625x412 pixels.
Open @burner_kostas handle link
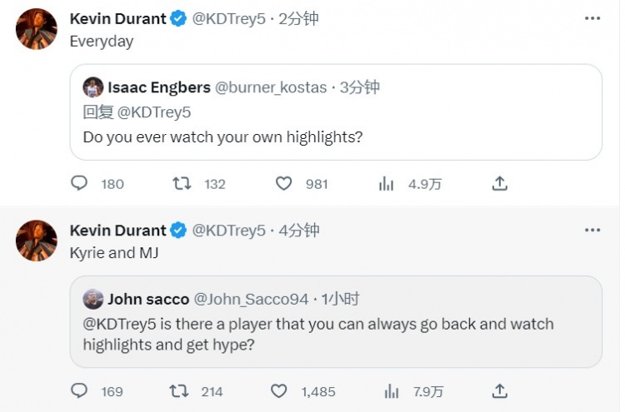(x=271, y=87)
